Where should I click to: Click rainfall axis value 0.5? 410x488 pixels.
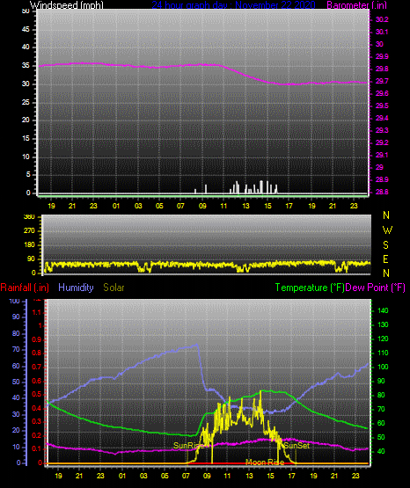pos(37,394)
